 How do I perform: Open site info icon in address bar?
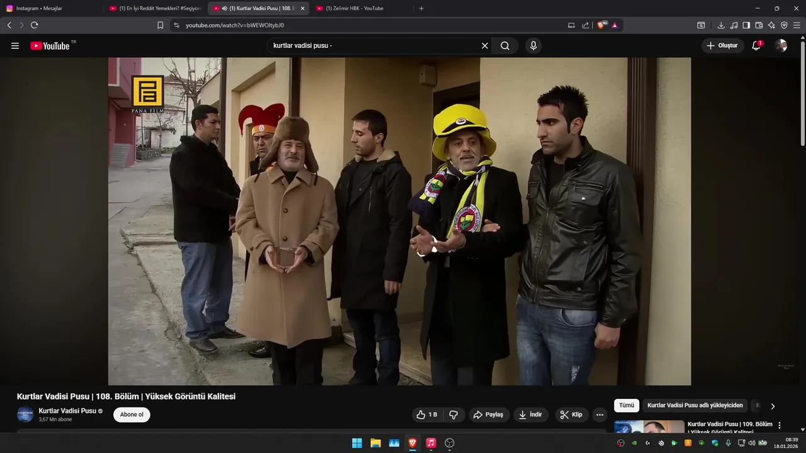[x=176, y=25]
